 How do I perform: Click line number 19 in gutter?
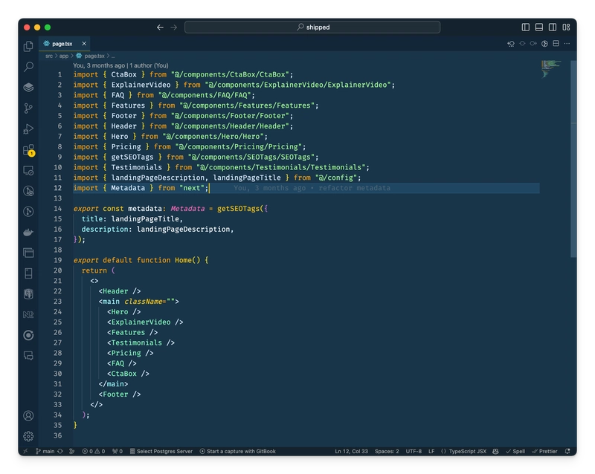click(58, 260)
